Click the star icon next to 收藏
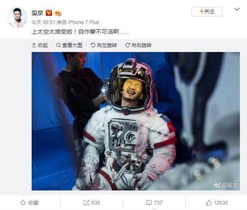Screen dimensions: 247x210 click(x=23, y=203)
